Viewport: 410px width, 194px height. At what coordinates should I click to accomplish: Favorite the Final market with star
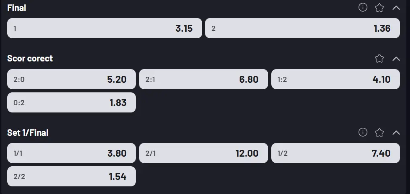[x=379, y=8]
